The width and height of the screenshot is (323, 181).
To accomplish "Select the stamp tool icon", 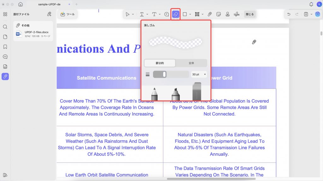I will (228, 14).
